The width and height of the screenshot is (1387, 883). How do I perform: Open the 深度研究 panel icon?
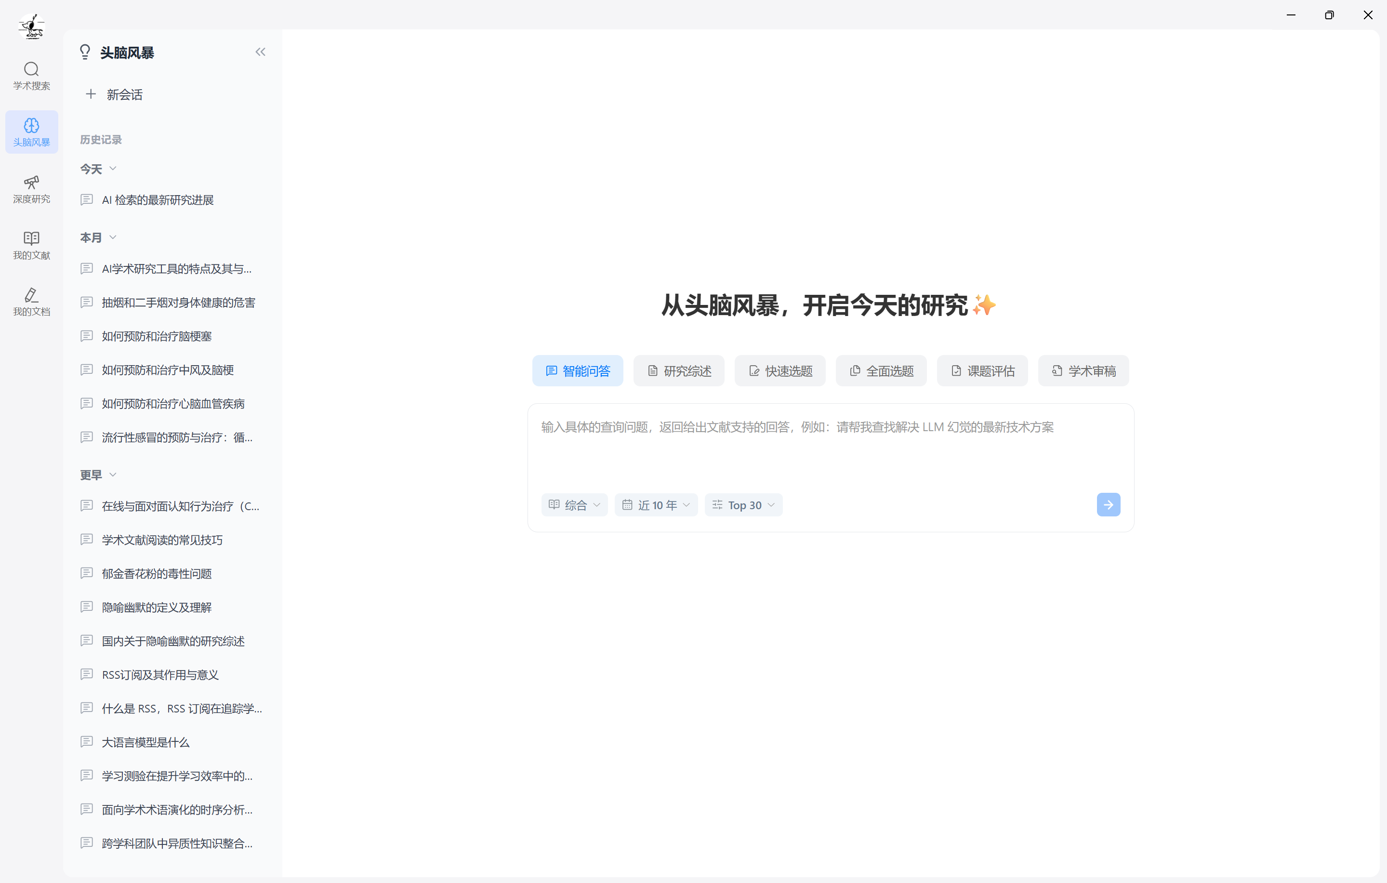pos(32,189)
